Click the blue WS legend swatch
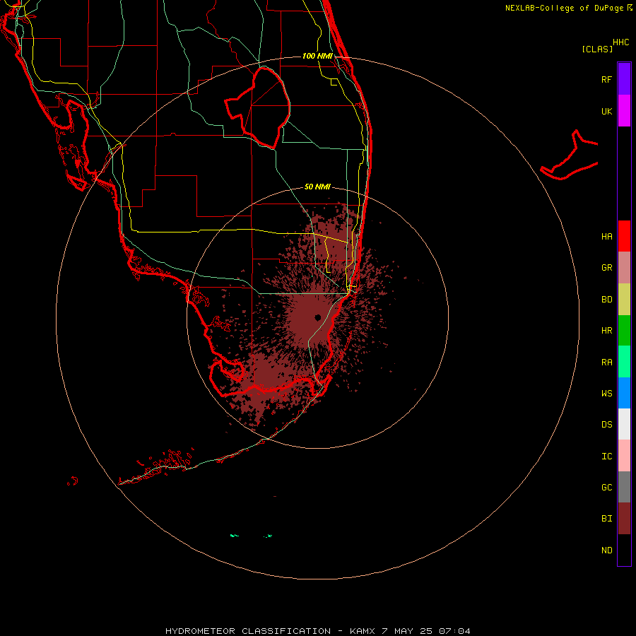Screen dimensions: 636x636 pos(624,393)
